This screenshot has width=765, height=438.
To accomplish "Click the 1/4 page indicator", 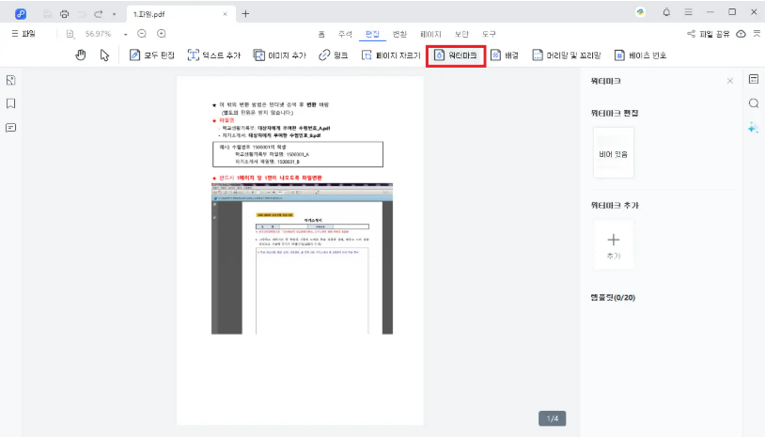I will [553, 418].
